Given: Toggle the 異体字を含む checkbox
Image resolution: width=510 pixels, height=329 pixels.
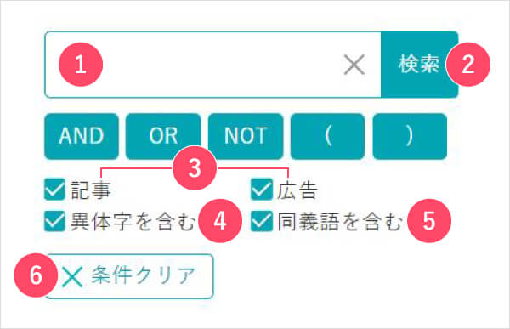Looking at the screenshot, I should click(x=54, y=221).
